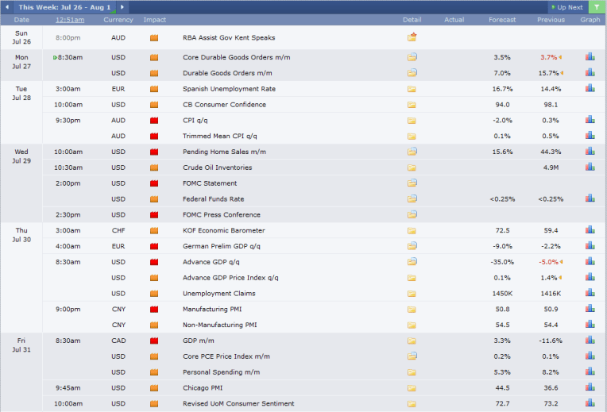Screen dimensions: 607x412
Task: Open graph for KOF Economic Barometer
Action: (x=590, y=230)
